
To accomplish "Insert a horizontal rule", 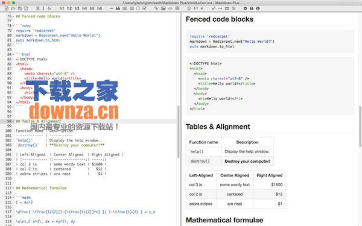I will [x=112, y=8].
